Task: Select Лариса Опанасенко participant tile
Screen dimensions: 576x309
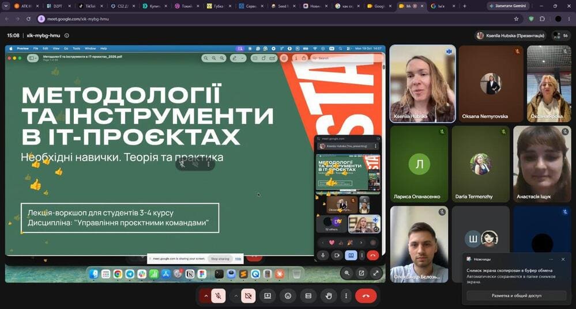Action: click(419, 164)
